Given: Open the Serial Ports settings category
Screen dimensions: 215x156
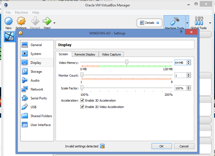Looking at the screenshot, I should pos(37,98).
